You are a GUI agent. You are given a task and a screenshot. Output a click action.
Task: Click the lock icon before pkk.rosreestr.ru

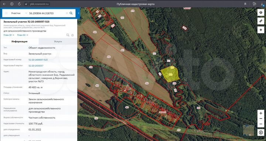pyautogui.click(x=26, y=4)
